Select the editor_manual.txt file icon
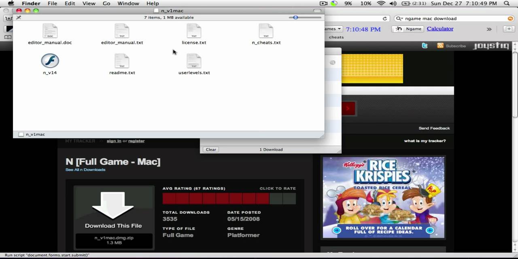 (x=122, y=31)
